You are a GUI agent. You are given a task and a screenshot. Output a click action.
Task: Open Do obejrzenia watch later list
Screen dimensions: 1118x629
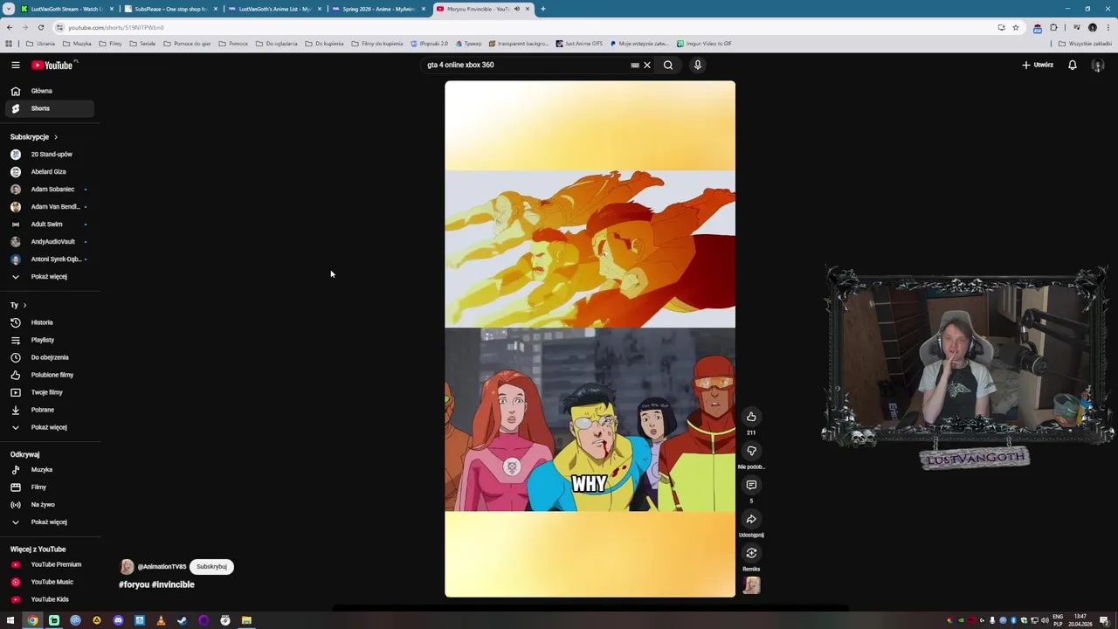click(50, 357)
